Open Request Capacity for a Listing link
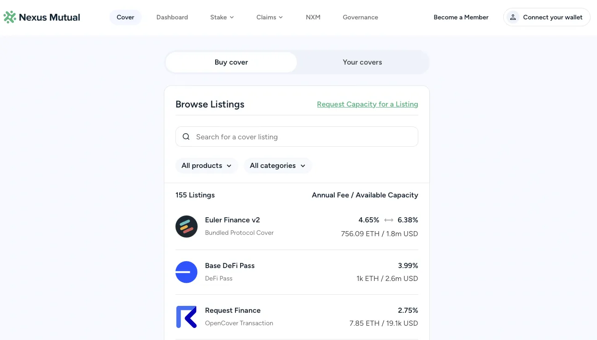 click(368, 104)
